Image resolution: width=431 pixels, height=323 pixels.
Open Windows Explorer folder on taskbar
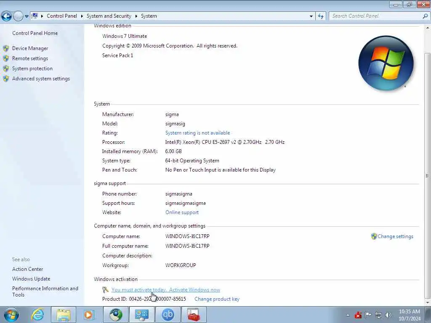click(x=64, y=315)
